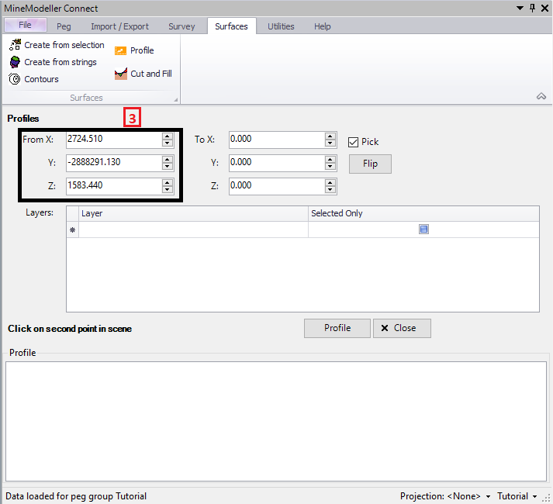Click the Create from selection icon

coord(15,45)
